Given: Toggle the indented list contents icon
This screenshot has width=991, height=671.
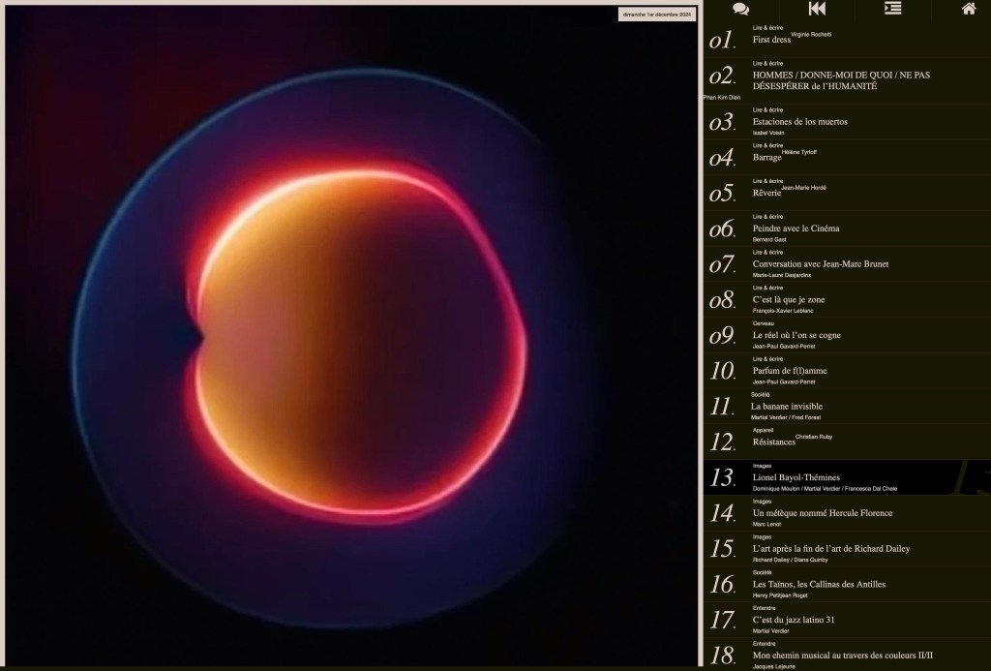Looking at the screenshot, I should point(892,9).
